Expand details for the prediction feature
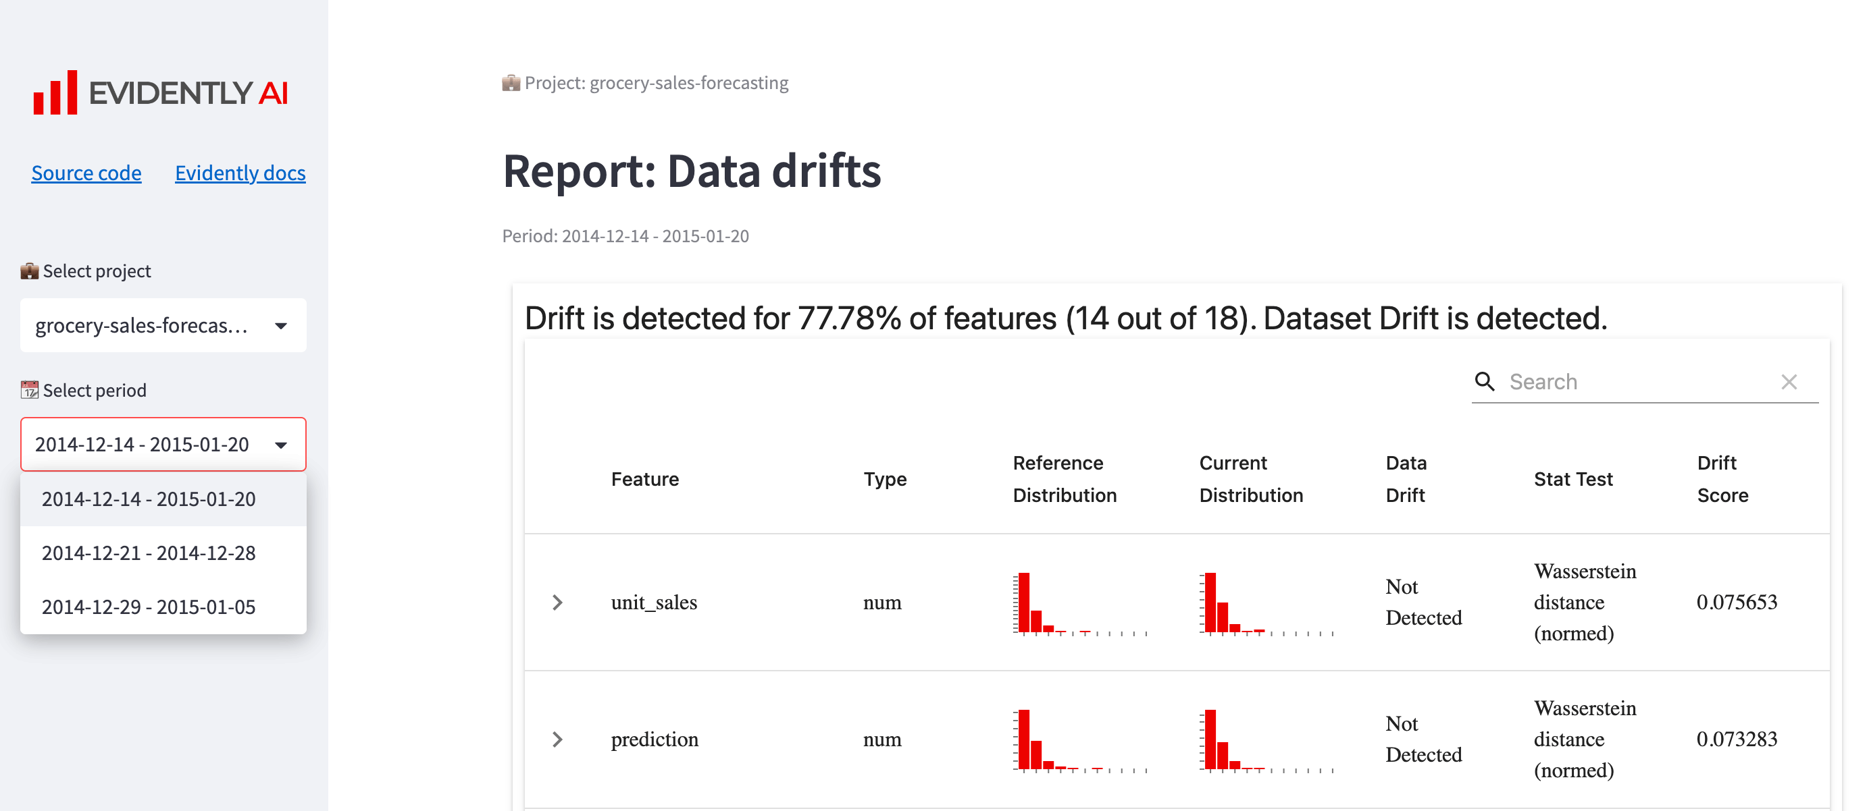Viewport: 1867px width, 811px height. coord(557,739)
